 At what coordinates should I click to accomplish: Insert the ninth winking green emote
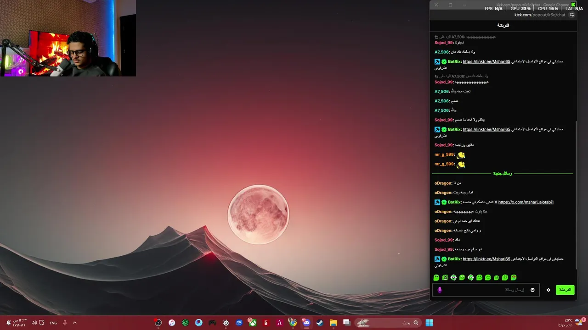point(505,277)
